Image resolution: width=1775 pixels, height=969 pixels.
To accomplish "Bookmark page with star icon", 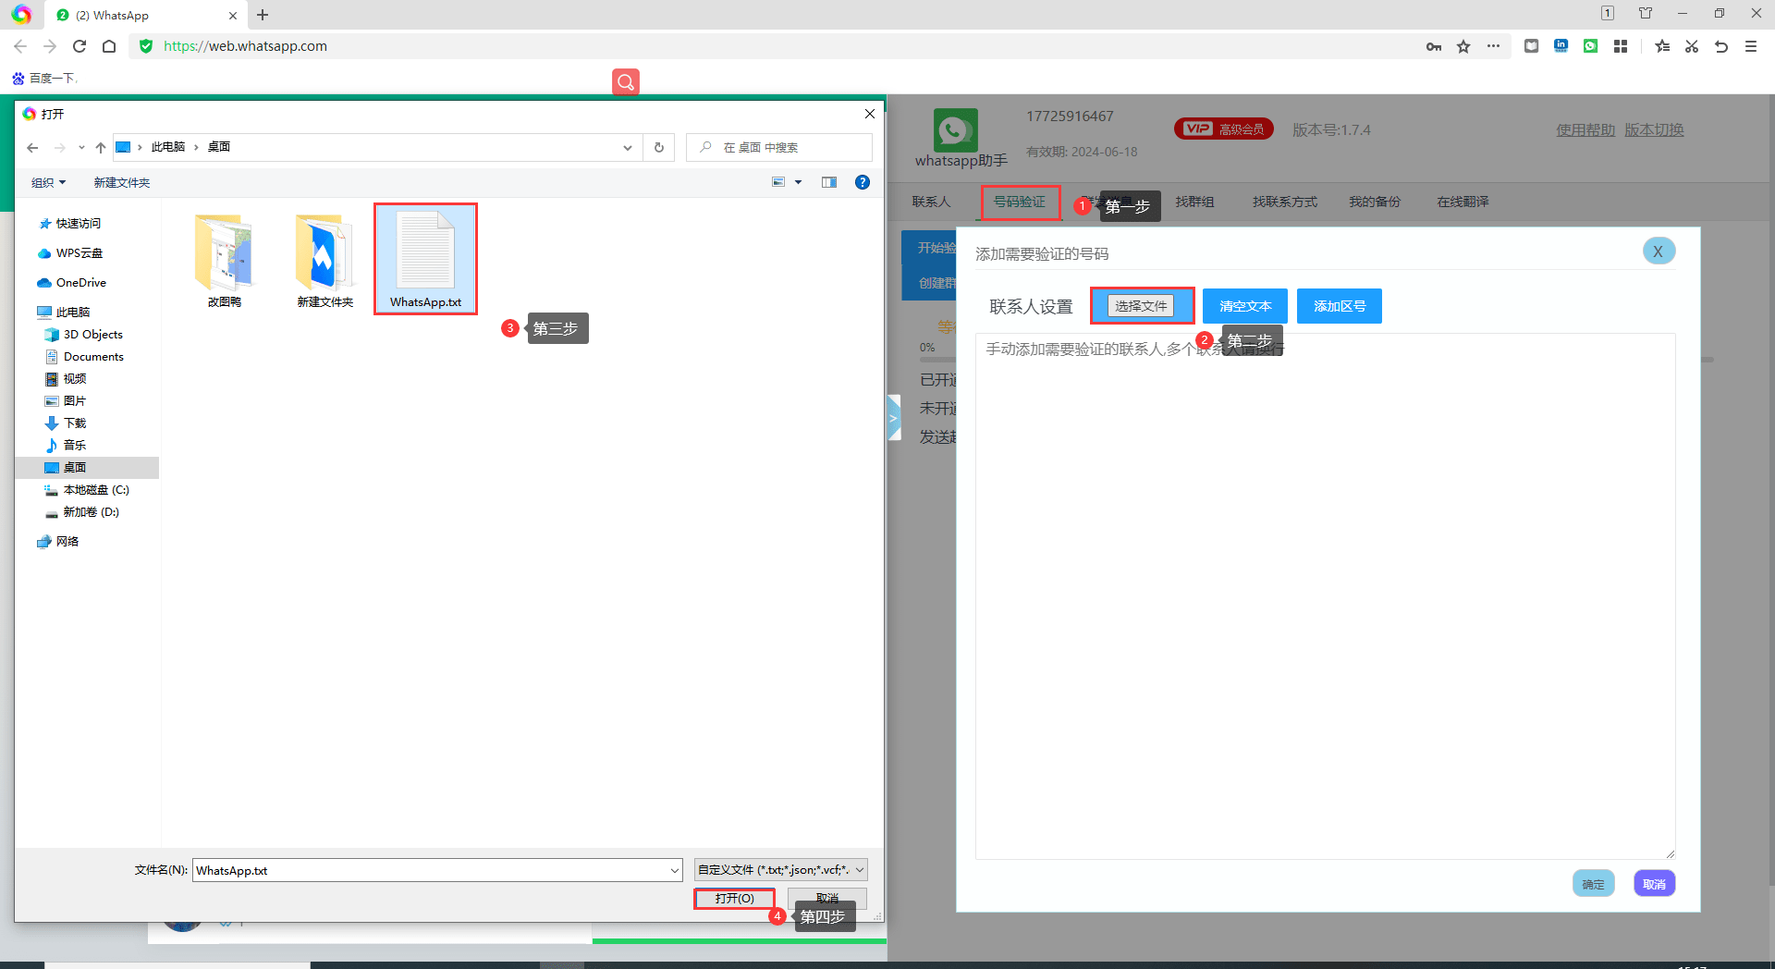I will tap(1463, 46).
